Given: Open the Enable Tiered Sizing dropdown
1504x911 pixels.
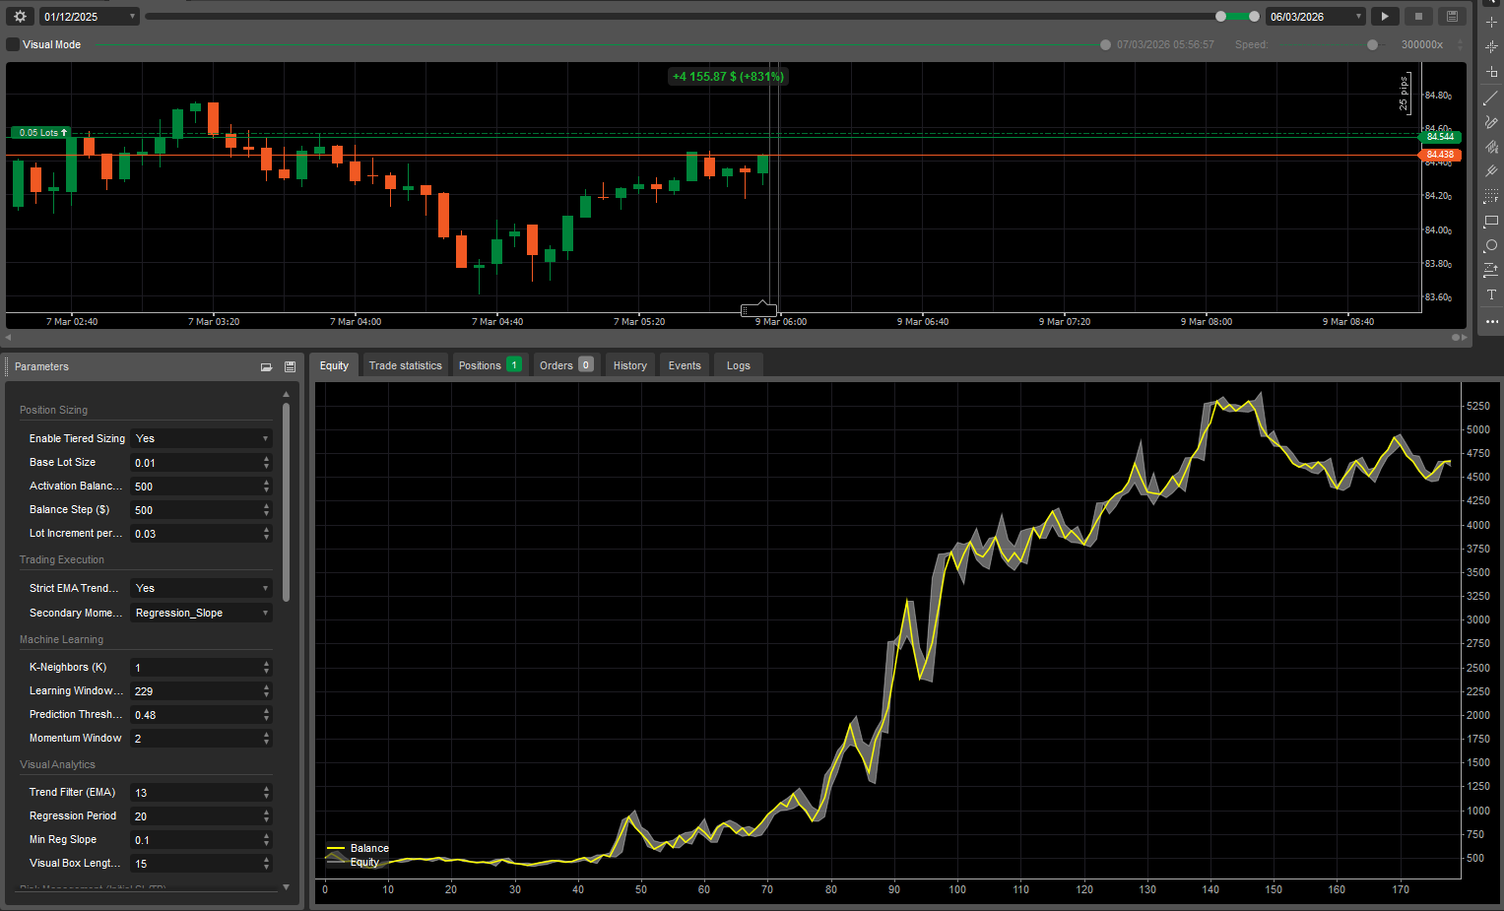Looking at the screenshot, I should (x=201, y=438).
